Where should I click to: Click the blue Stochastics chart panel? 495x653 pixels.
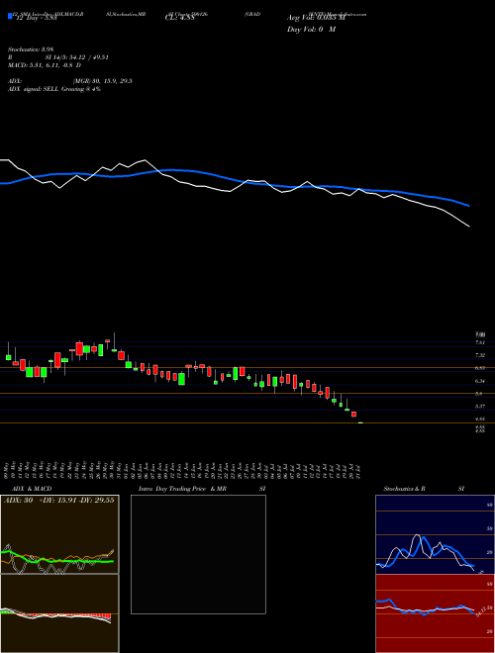coord(435,534)
